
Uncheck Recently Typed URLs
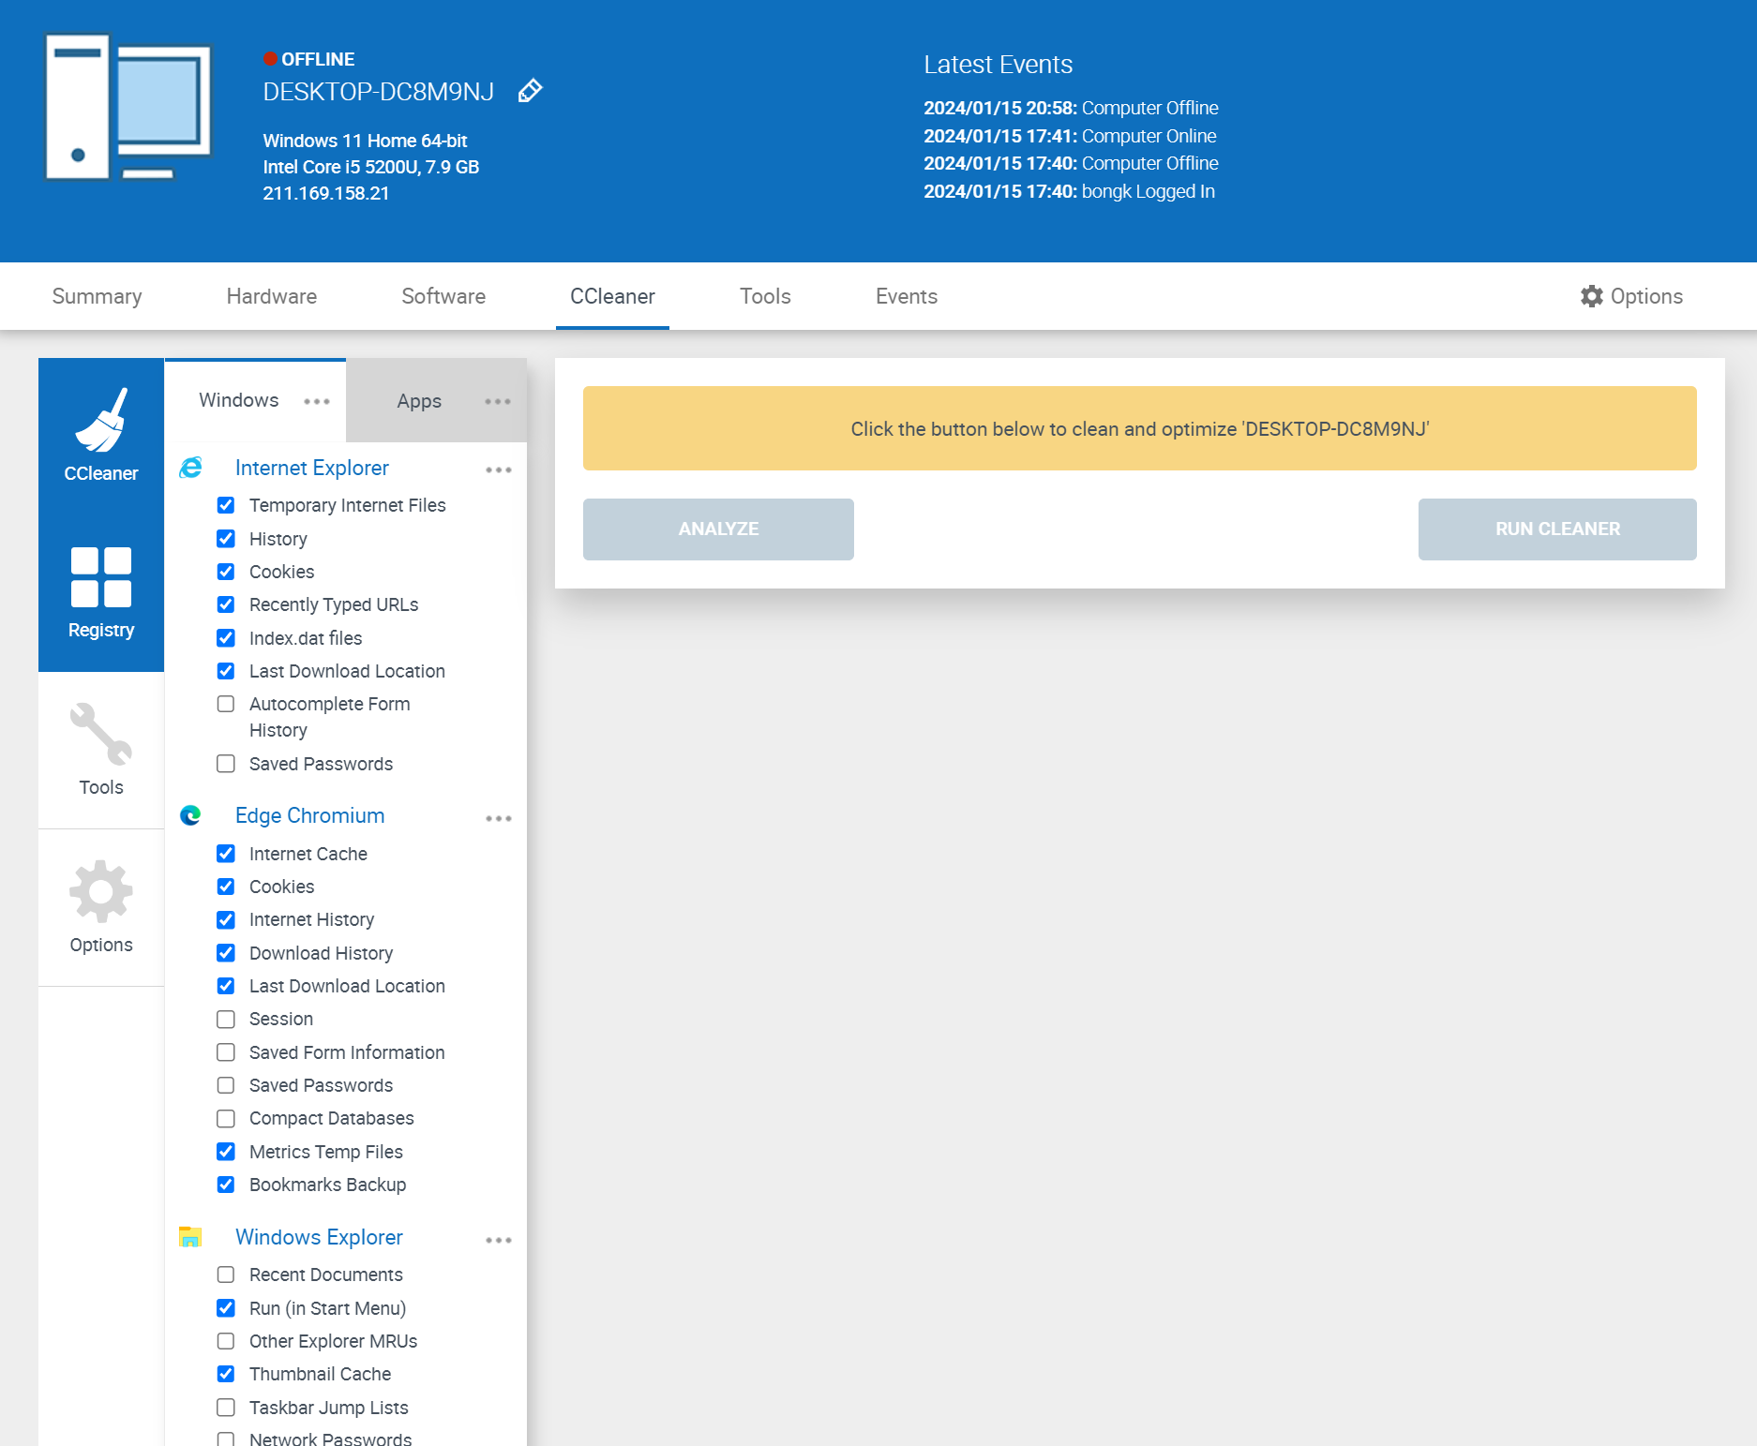pos(226,604)
